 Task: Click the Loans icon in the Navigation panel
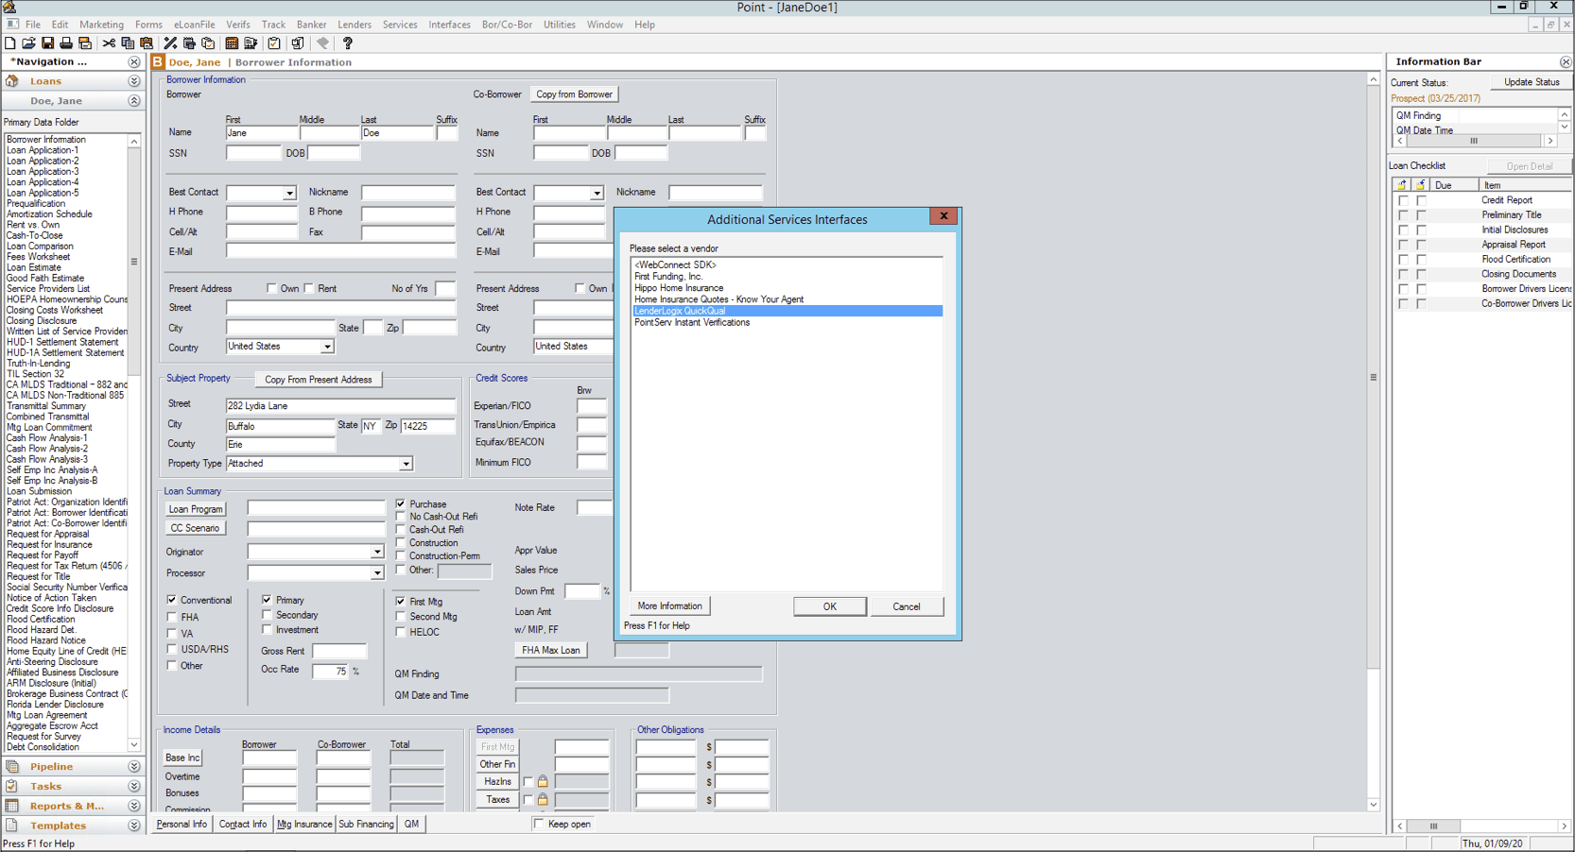pos(12,81)
